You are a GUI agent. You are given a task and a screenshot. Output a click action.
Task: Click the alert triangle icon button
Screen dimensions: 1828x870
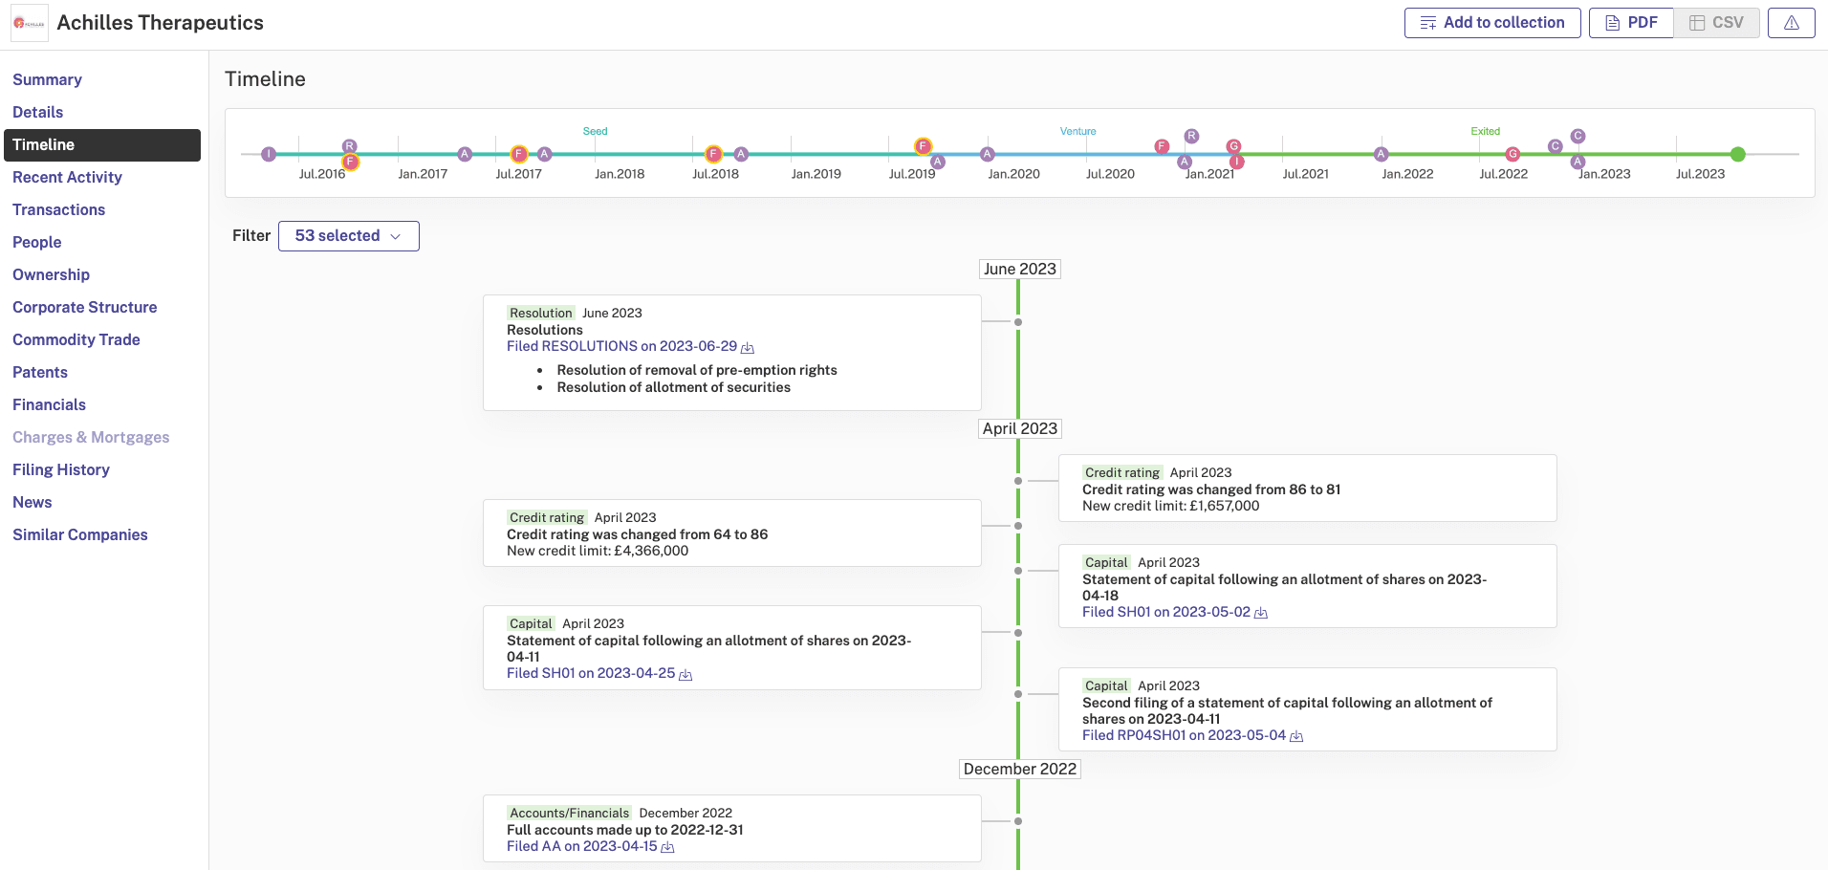(x=1791, y=23)
